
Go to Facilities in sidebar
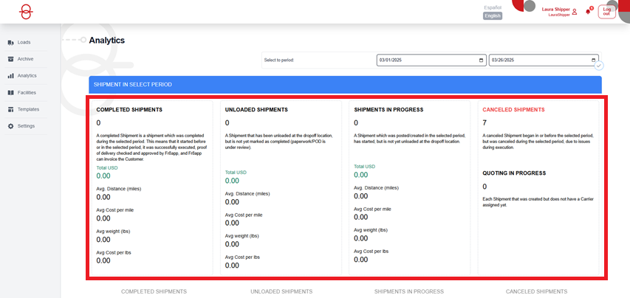(26, 93)
